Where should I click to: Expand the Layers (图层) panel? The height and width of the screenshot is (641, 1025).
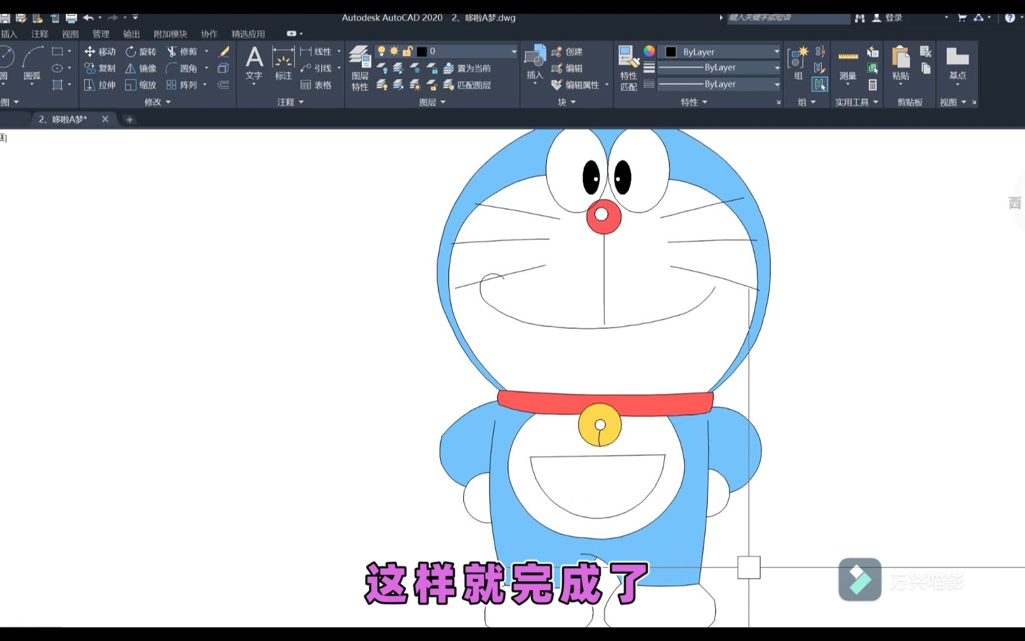(x=432, y=102)
